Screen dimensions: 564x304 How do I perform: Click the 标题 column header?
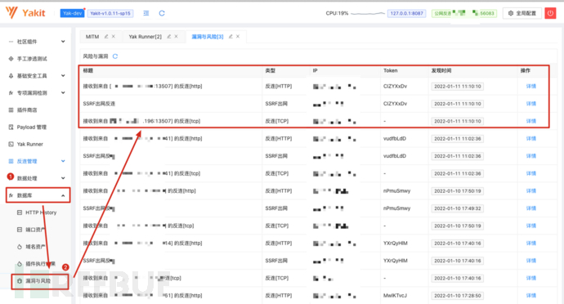point(88,70)
